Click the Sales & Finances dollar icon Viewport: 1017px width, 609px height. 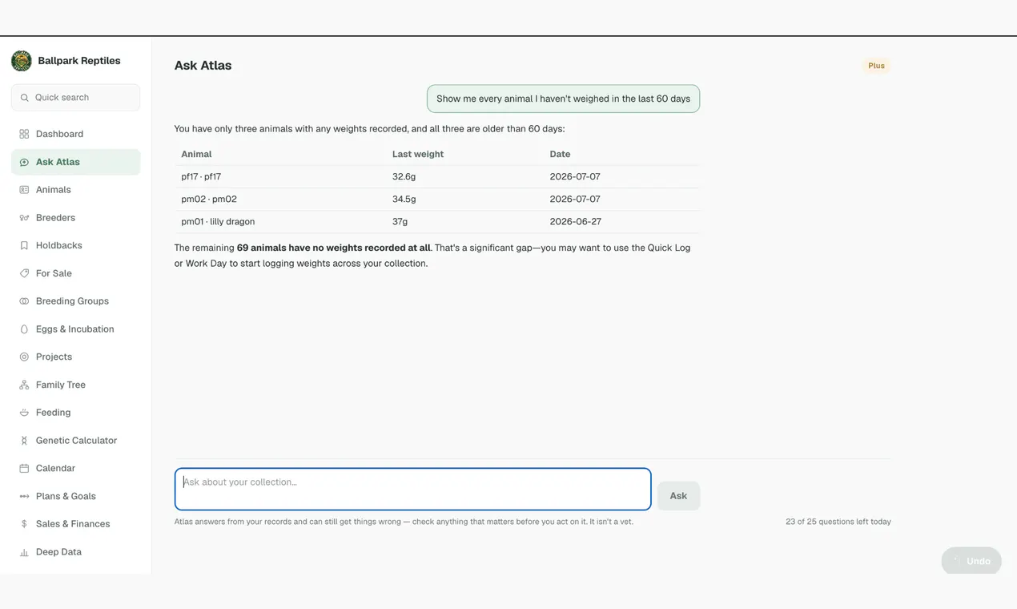tap(24, 524)
